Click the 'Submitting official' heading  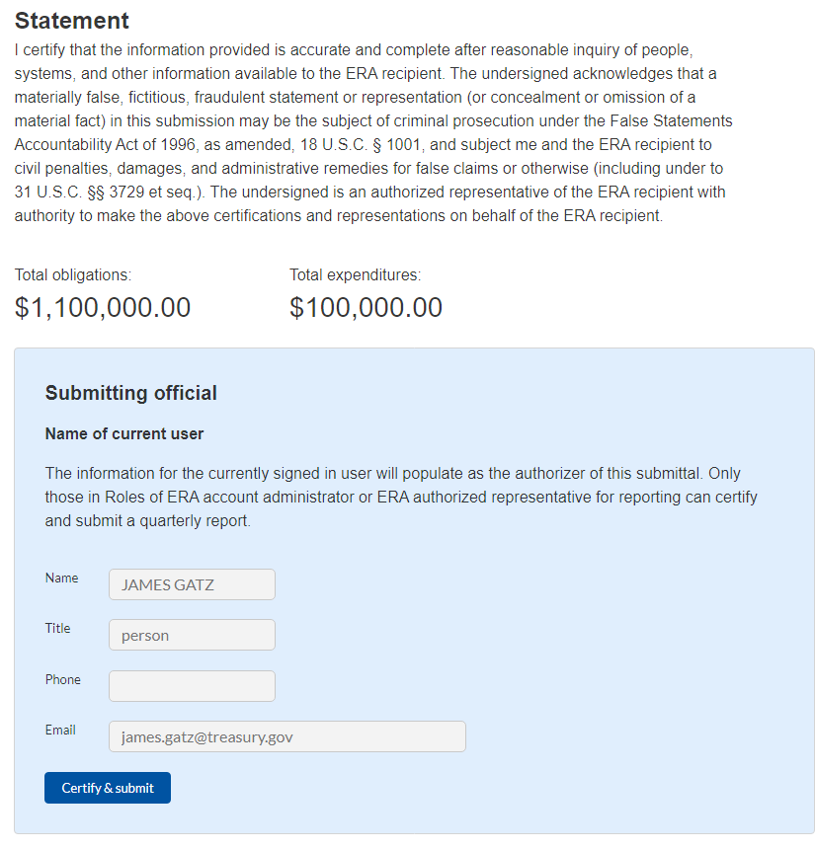click(x=130, y=393)
